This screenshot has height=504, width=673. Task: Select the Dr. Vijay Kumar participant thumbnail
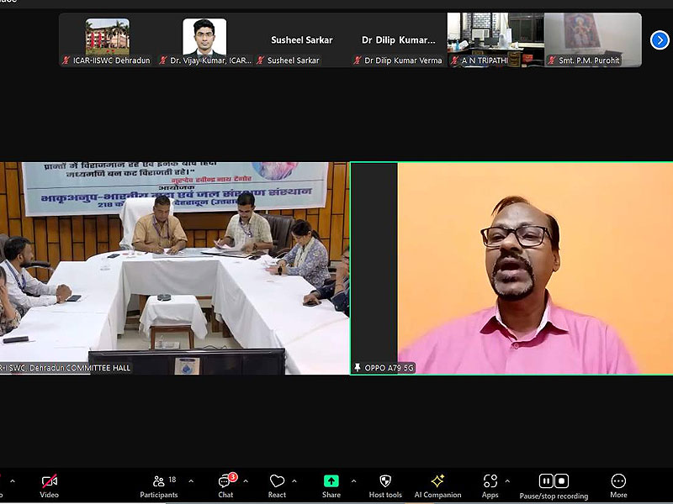point(204,39)
